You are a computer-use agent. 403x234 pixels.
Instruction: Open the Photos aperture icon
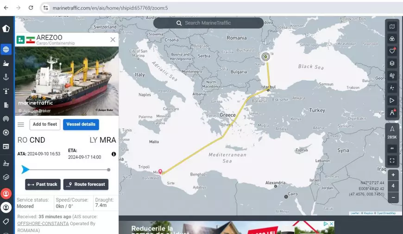click(x=6, y=133)
